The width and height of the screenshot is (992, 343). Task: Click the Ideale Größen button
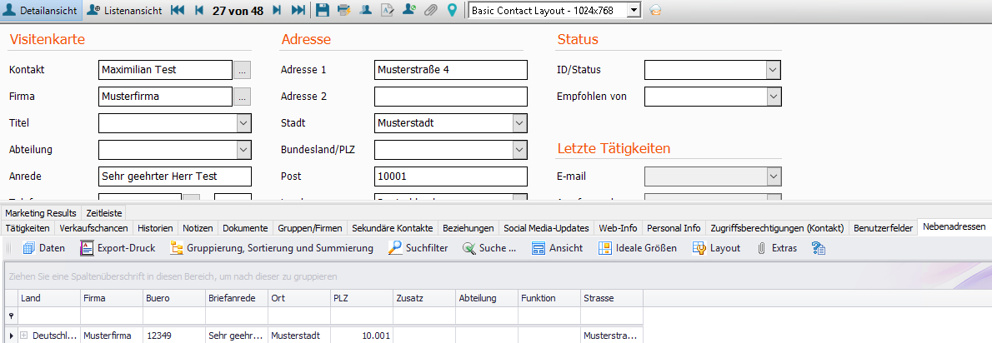pos(639,248)
